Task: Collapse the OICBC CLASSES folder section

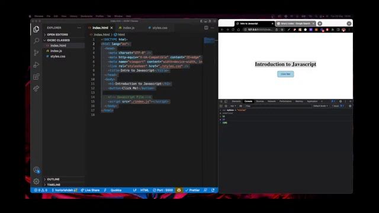Action: pos(58,40)
